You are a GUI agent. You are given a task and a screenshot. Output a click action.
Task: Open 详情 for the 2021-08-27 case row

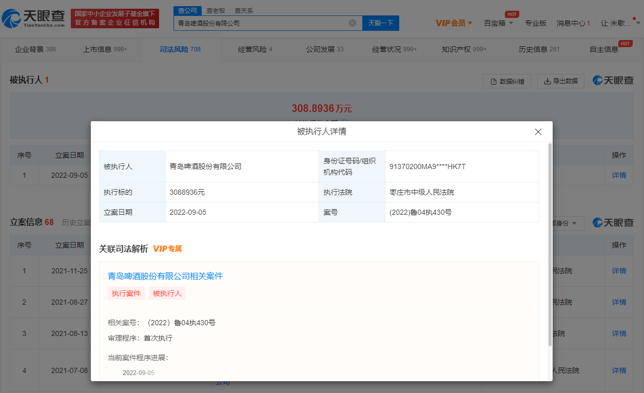619,302
